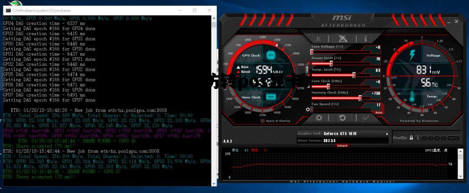Click first 'Total Speed: 256.605 Mh/s' line

click(98, 115)
